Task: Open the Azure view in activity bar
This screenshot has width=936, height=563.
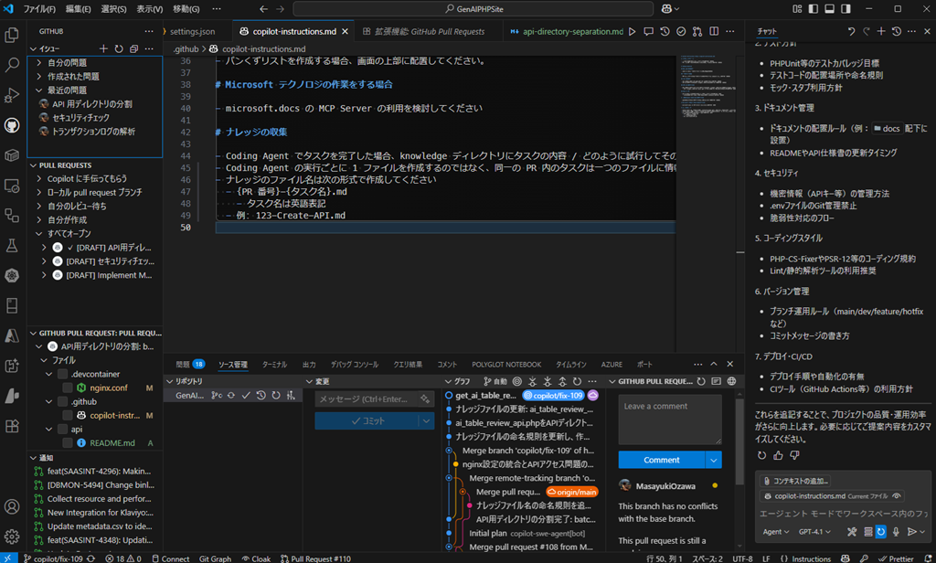Action: click(12, 335)
